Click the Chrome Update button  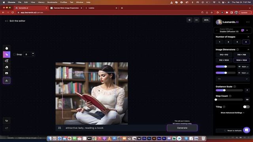[x=245, y=12]
